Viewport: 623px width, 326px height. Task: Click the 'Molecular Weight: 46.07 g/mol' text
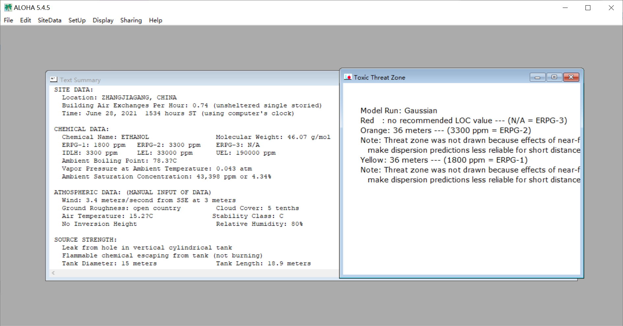coord(273,137)
